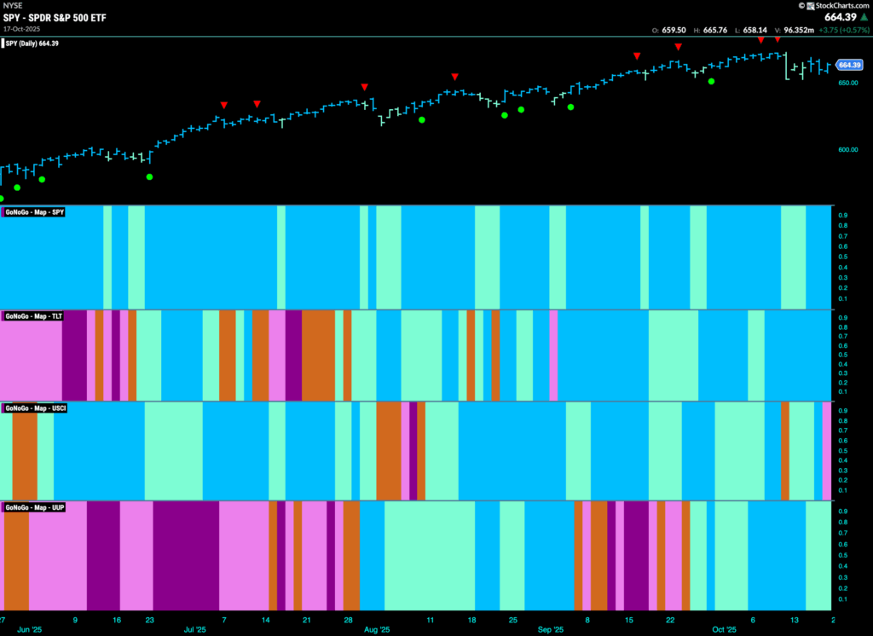The width and height of the screenshot is (873, 636).
Task: Click the 17-Oct-2025 date label
Action: [x=21, y=29]
